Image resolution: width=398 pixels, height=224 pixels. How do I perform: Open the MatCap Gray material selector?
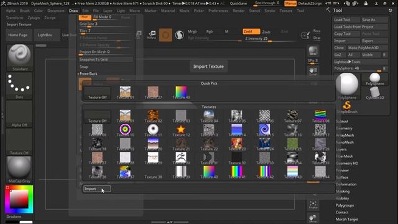(x=19, y=170)
